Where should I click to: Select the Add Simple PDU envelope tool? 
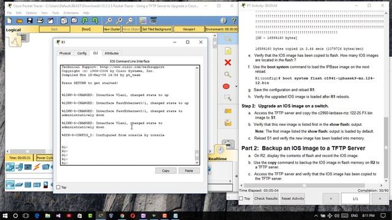(x=228, y=111)
